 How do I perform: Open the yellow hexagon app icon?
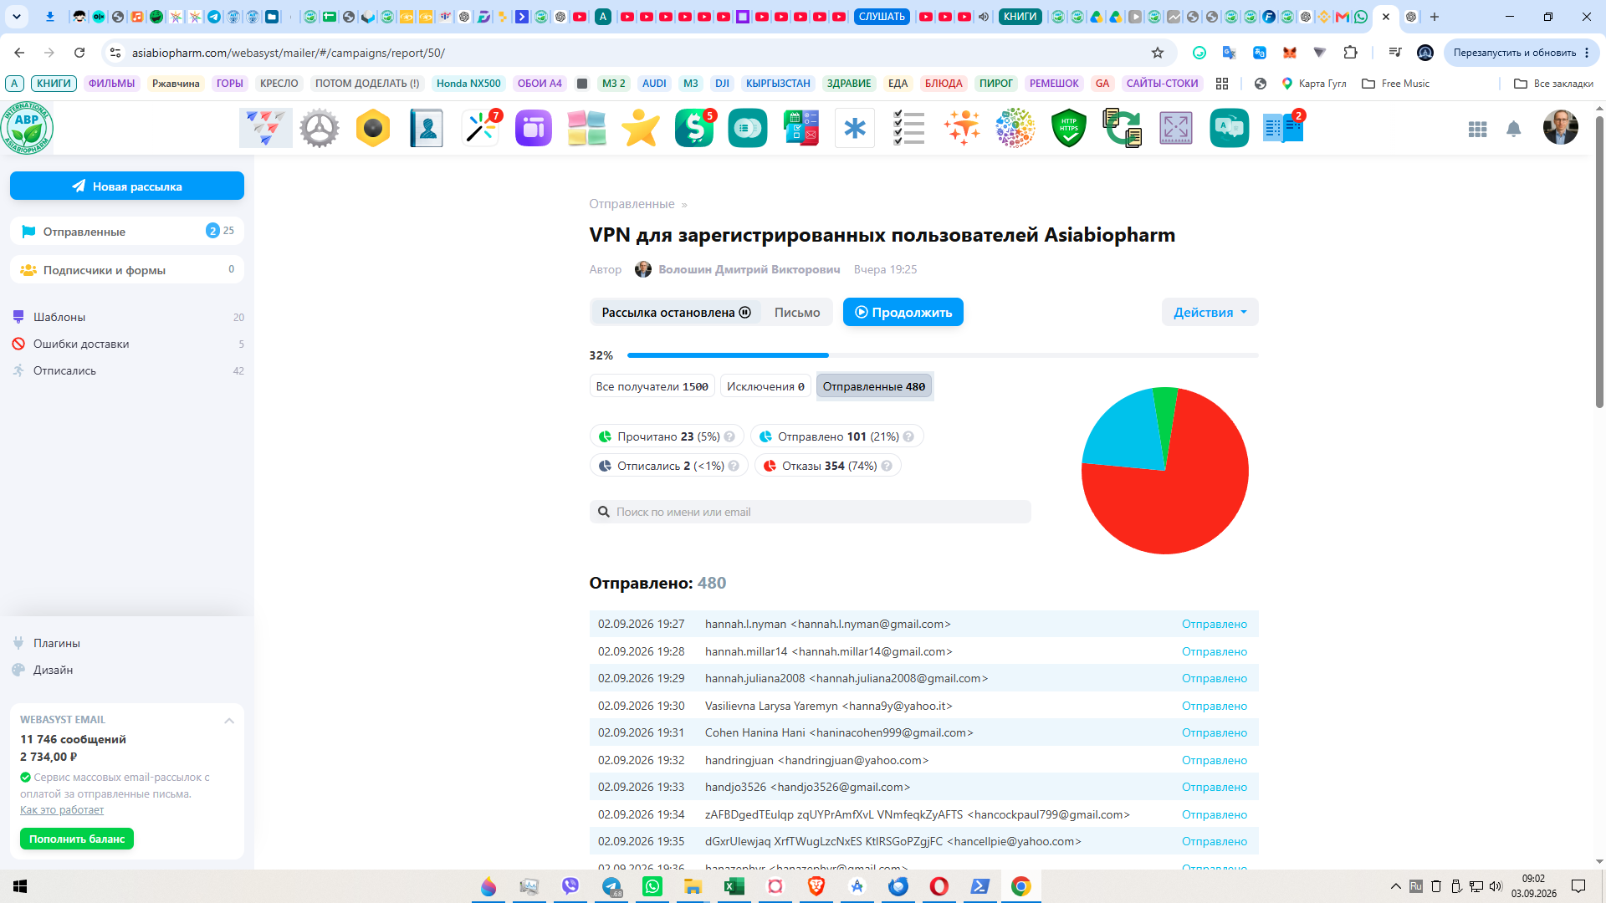(373, 128)
